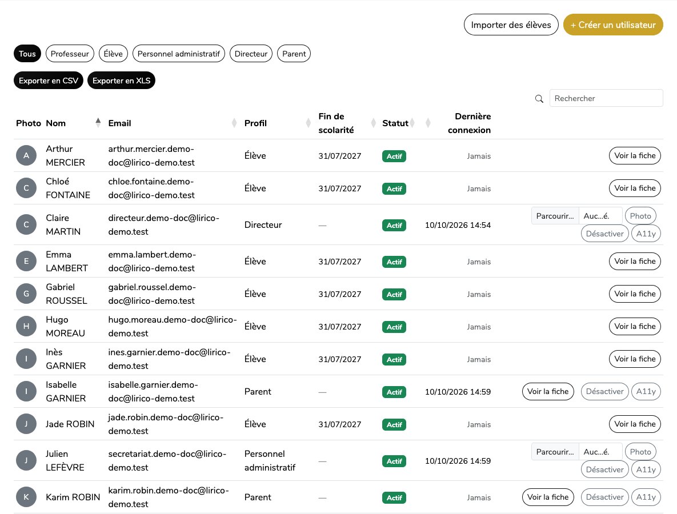Click the search magnifier icon
The width and height of the screenshot is (677, 514).
(x=539, y=99)
